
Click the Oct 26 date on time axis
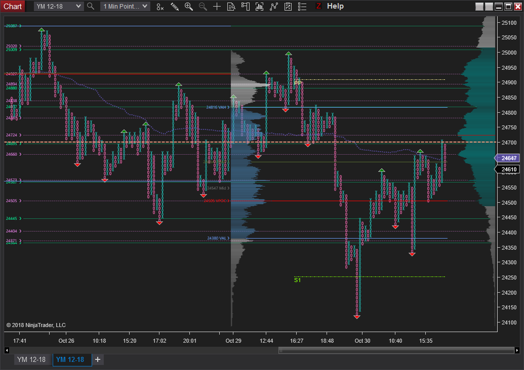66,341
